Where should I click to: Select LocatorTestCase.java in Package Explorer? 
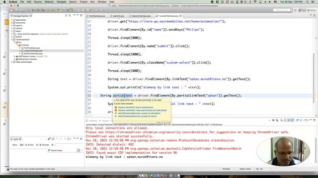point(33,51)
